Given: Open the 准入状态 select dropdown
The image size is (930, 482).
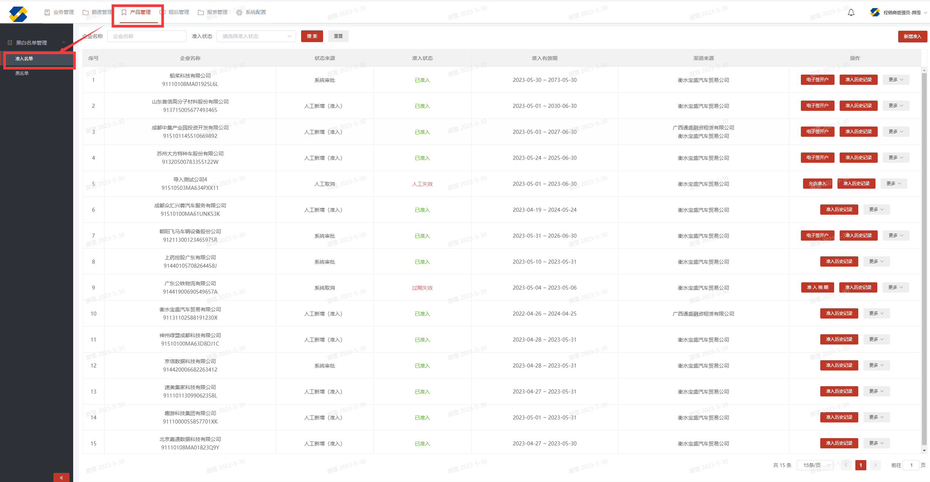Looking at the screenshot, I should pyautogui.click(x=256, y=36).
